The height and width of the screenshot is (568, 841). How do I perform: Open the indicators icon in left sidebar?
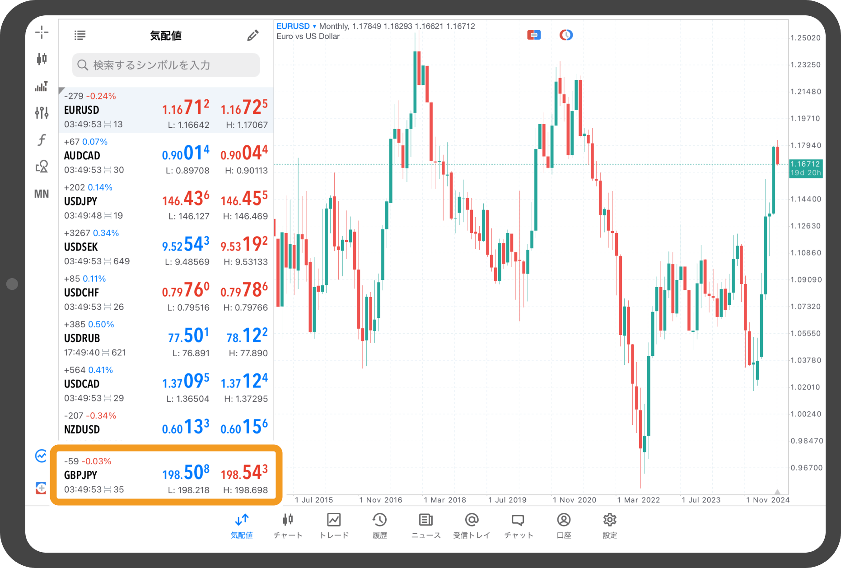tap(42, 86)
